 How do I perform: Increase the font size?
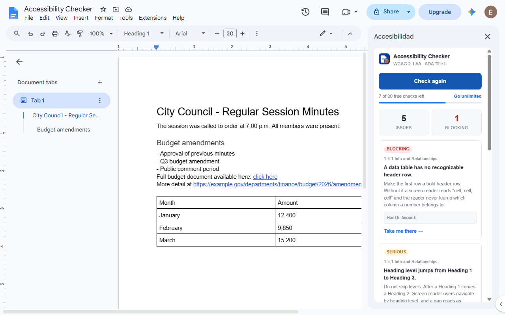(x=242, y=33)
